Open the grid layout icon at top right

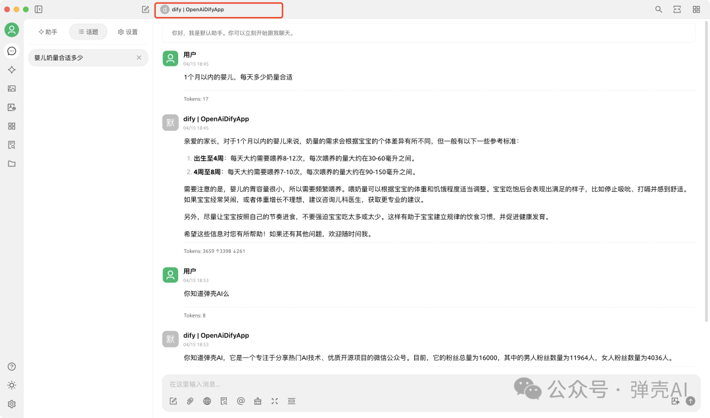pos(696,9)
